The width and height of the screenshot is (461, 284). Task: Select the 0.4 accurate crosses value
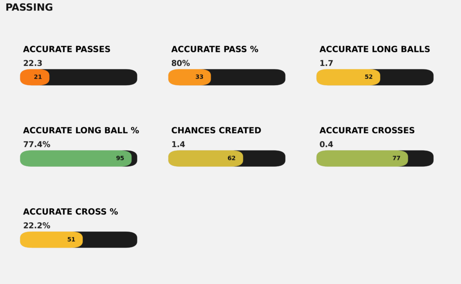[x=326, y=145]
